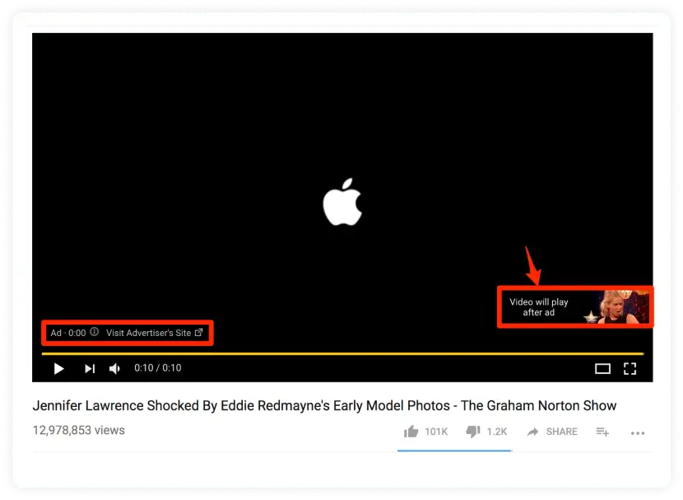
Task: Enter full screen mode
Action: pos(630,369)
